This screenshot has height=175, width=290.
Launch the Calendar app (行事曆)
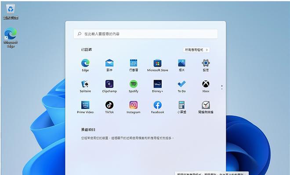(x=133, y=65)
